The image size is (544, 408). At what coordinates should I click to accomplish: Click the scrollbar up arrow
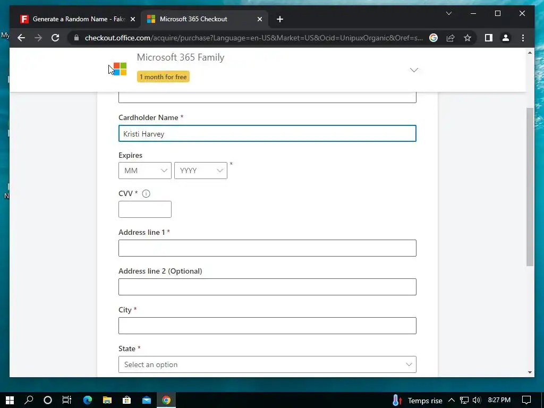tap(530, 53)
